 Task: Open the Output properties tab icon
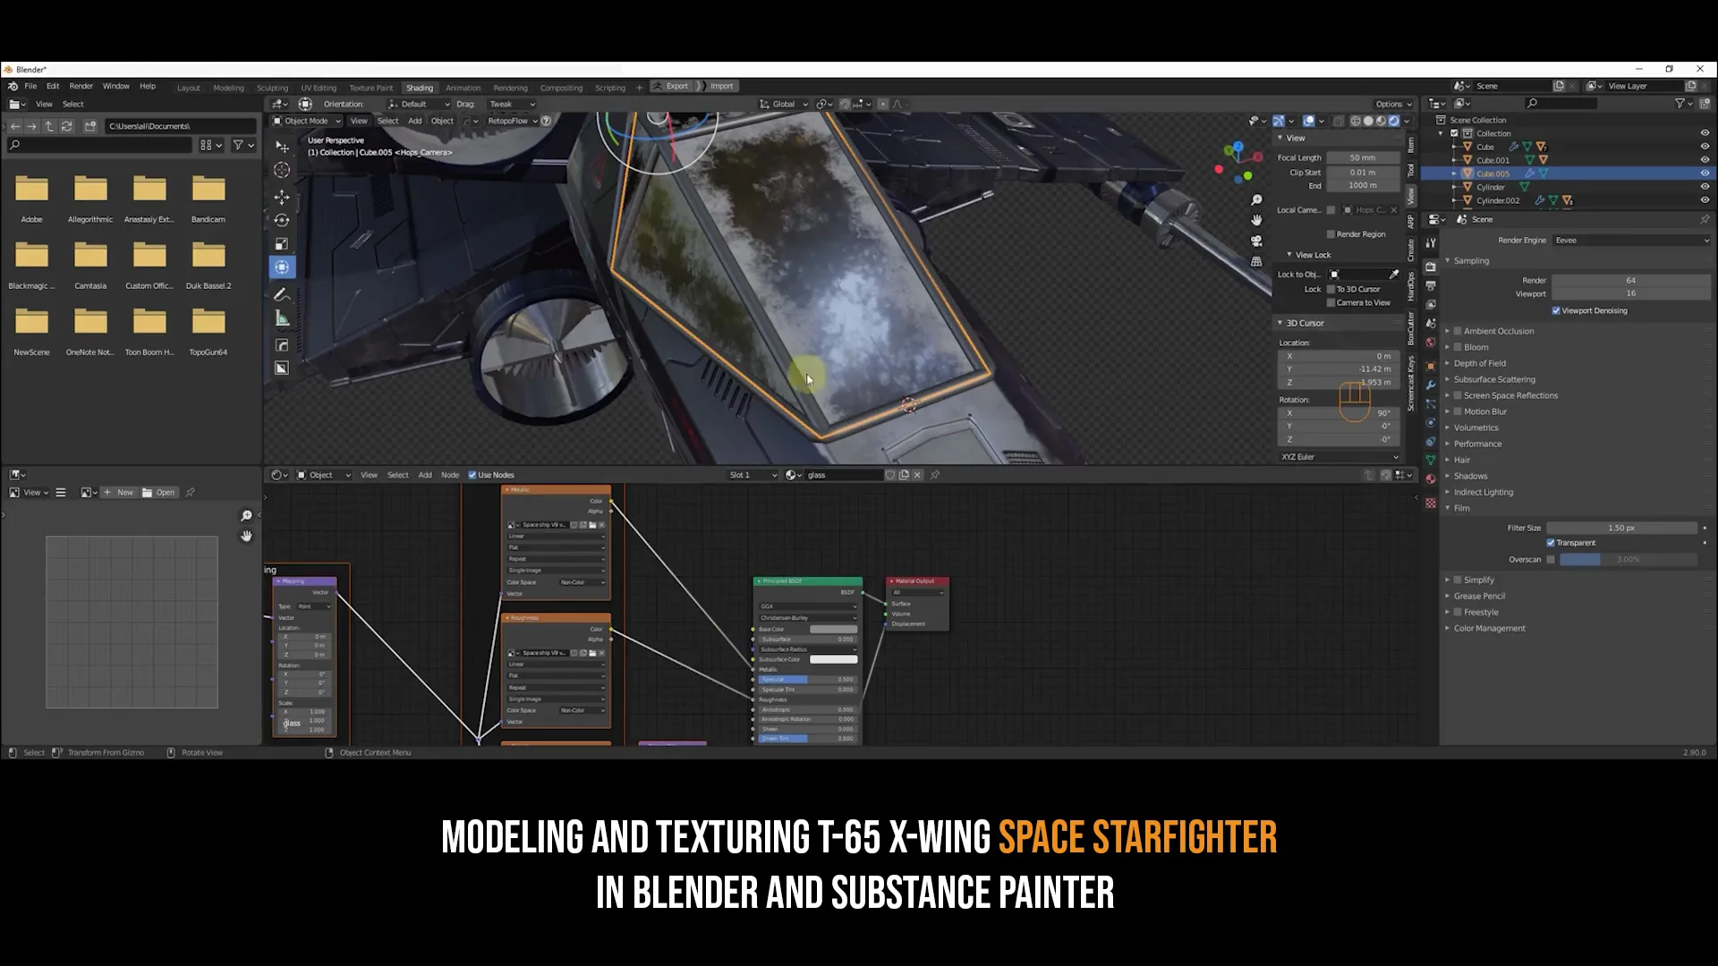[x=1431, y=285]
